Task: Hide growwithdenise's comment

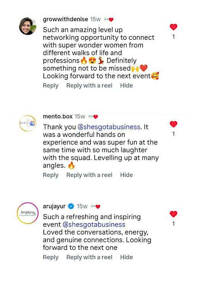Action: tap(127, 85)
